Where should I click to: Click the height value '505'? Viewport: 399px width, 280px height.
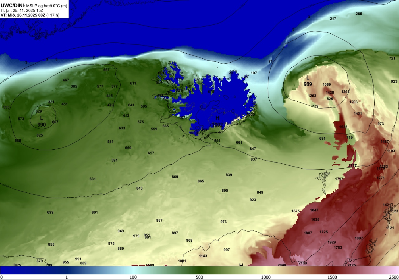tap(144, 106)
